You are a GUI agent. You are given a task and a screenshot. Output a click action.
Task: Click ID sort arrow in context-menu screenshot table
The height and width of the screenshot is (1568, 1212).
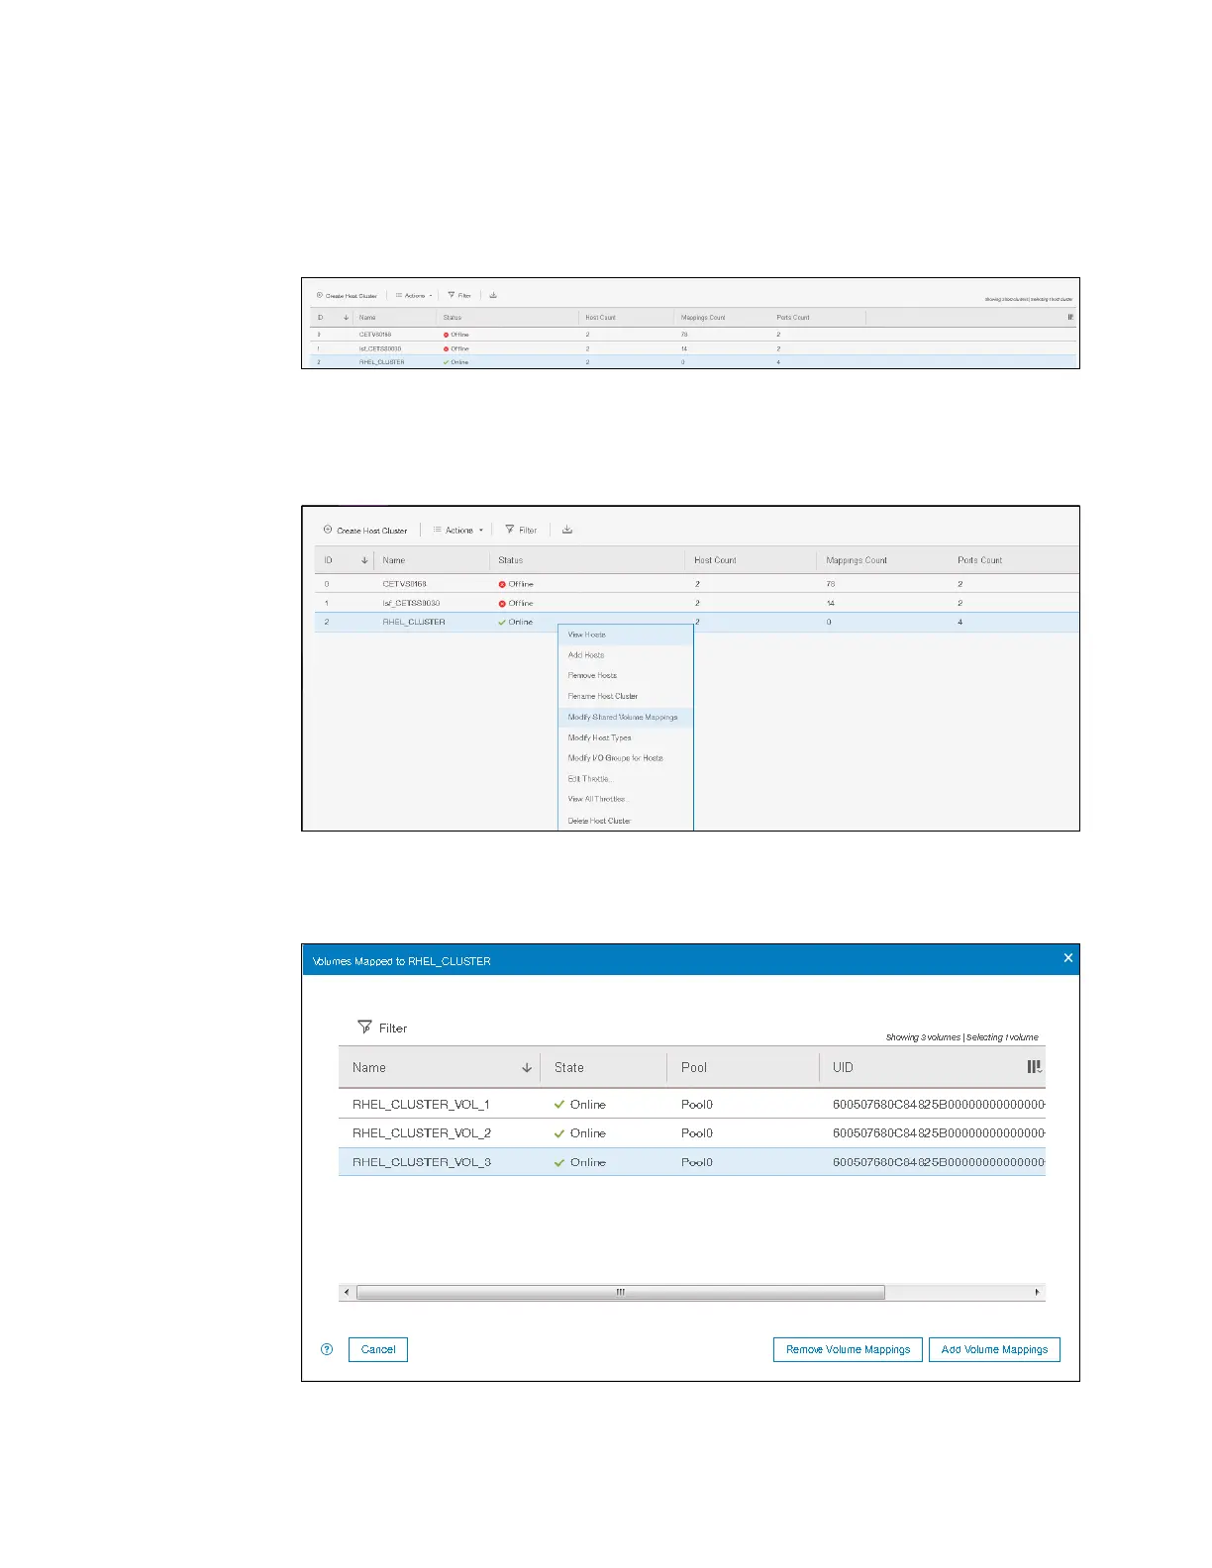click(364, 560)
